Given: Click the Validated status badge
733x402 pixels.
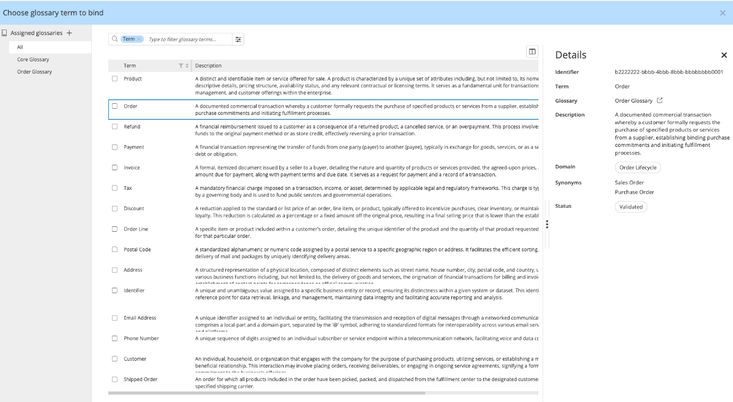Looking at the screenshot, I should coord(631,206).
